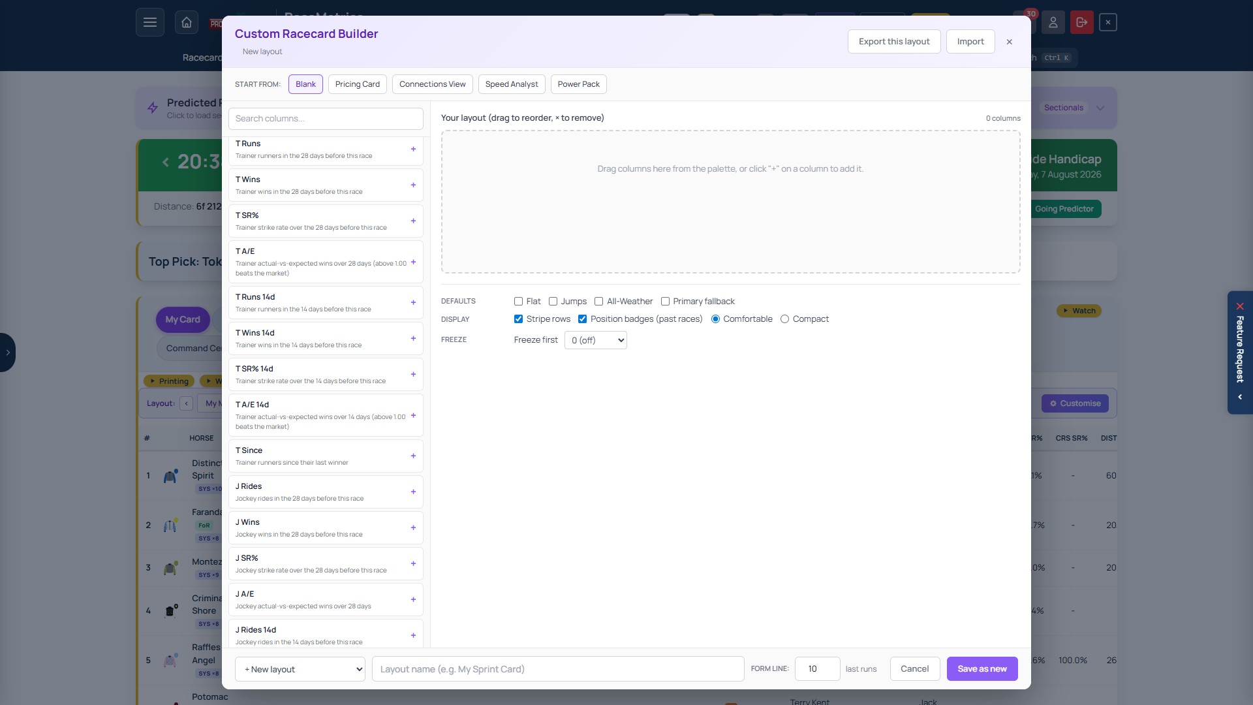
Task: Tick the All-Weather default checkbox
Action: [x=598, y=302]
